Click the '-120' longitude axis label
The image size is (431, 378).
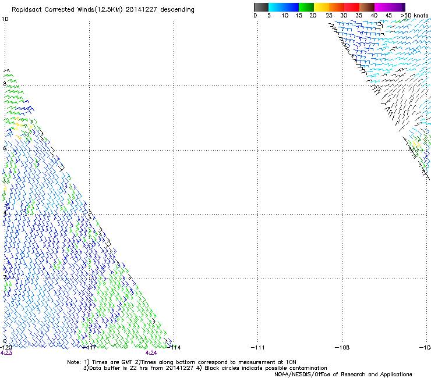tap(6, 348)
